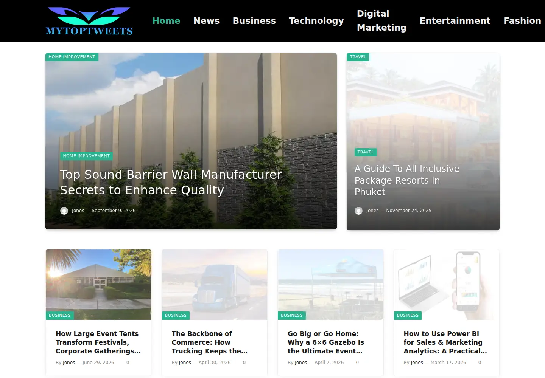Click comment count on Event Tents card
Viewport: 545px width, 378px height.
(128, 363)
